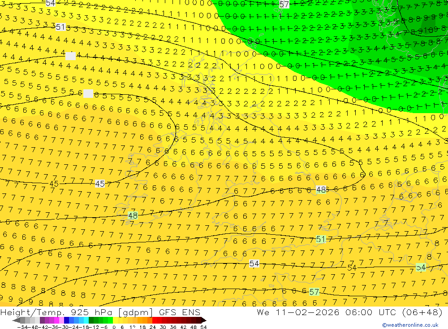Click the green-boxed '57' contour label near the bottom
This screenshot has width=448, height=329.
[314, 292]
